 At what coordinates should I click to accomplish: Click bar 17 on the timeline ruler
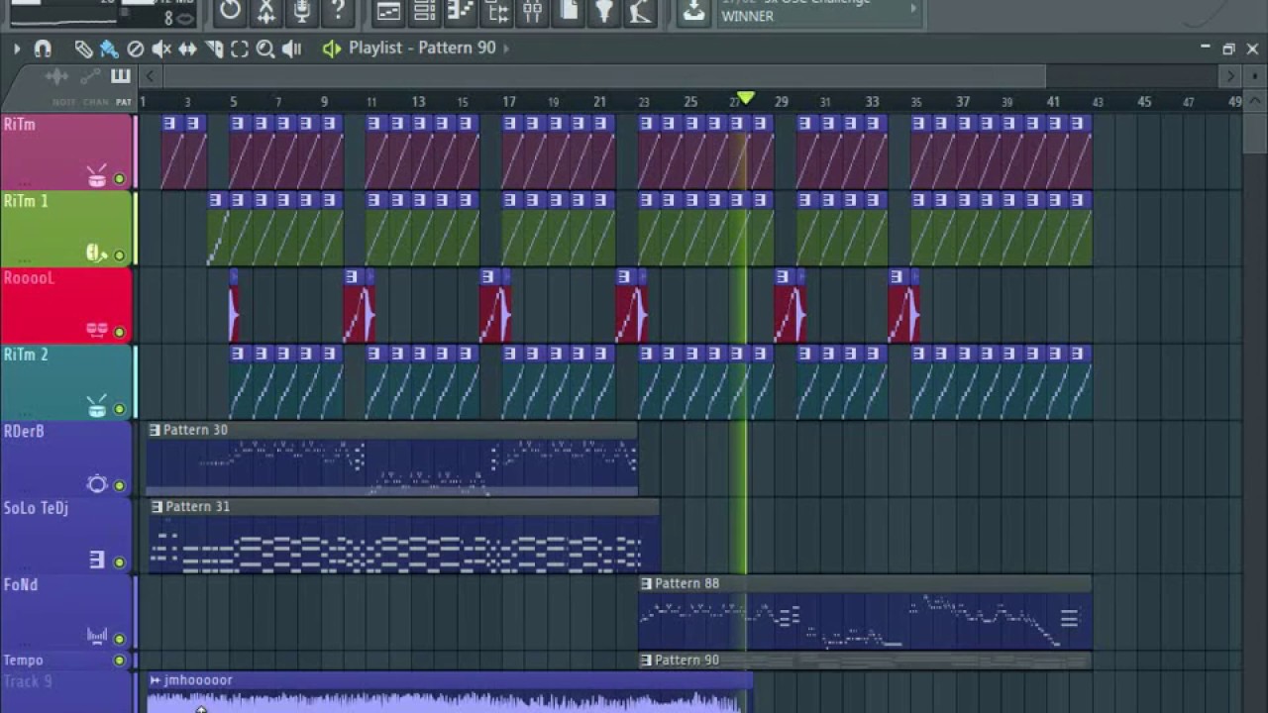508,102
